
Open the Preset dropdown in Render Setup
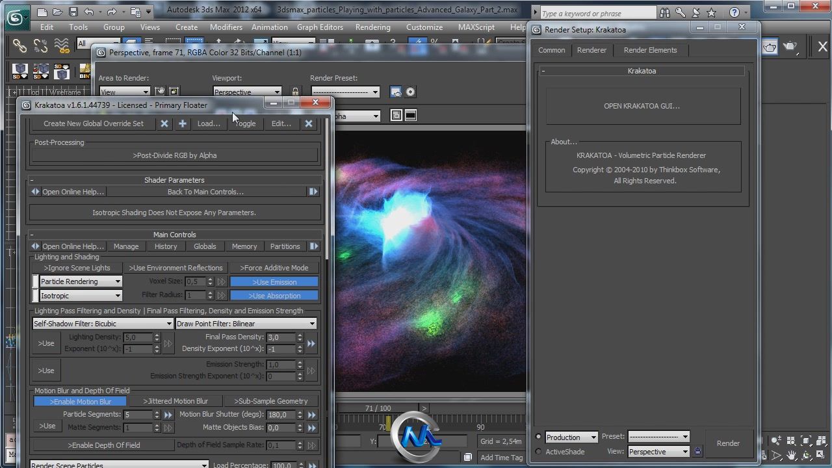point(658,437)
